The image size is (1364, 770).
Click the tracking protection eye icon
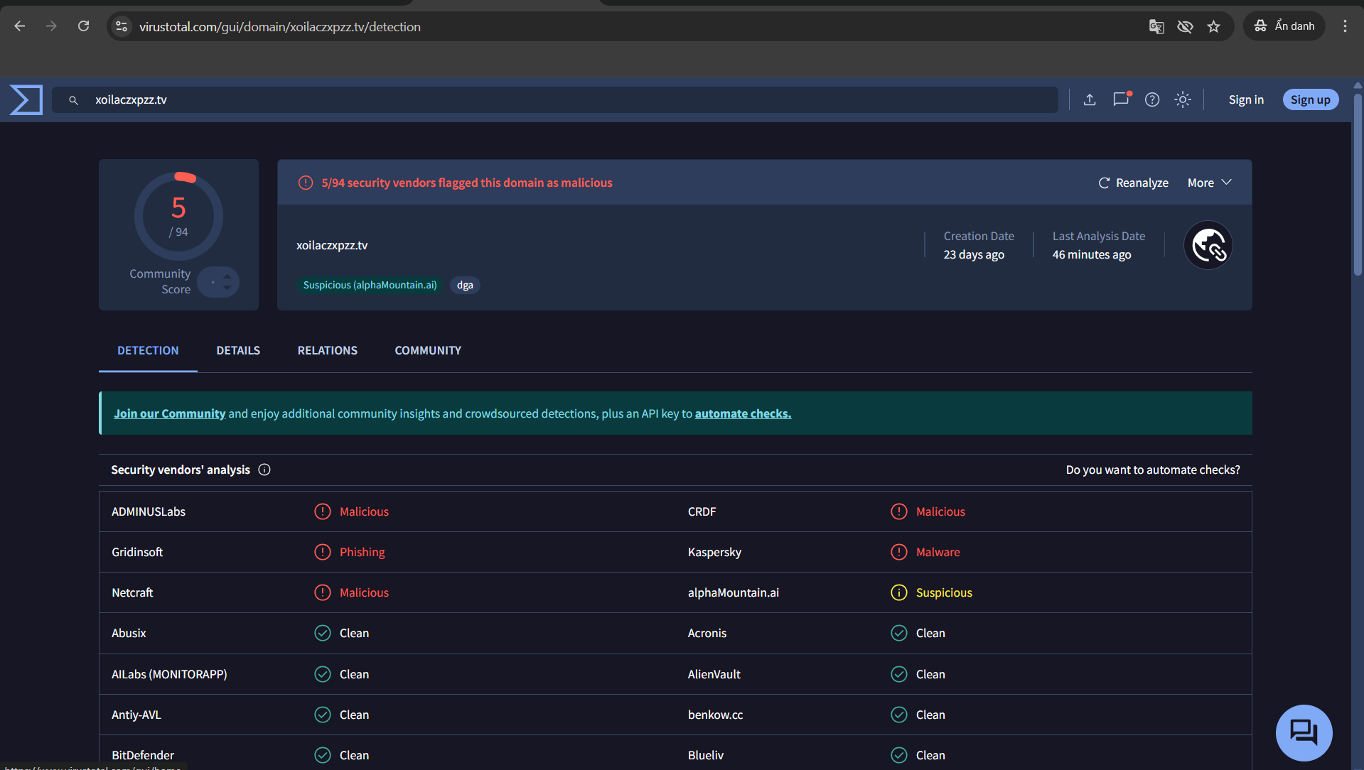pyautogui.click(x=1185, y=26)
